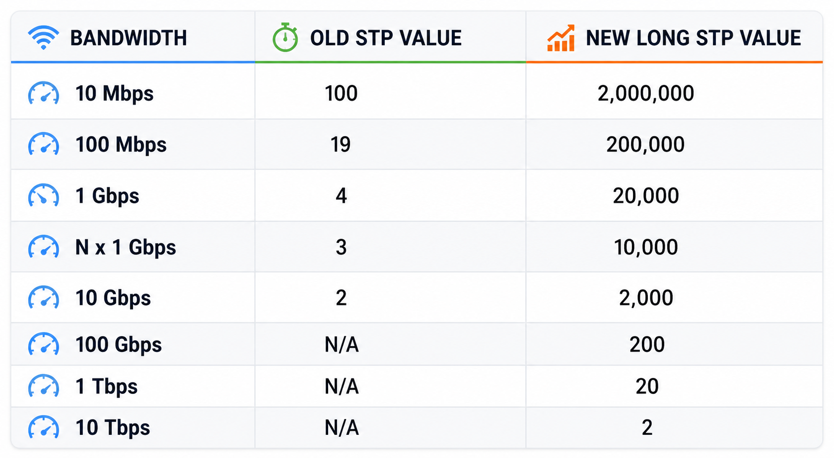Screen dimensions: 834x458
Task: Click the N/A cell in the 1 Tbps row
Action: pyautogui.click(x=341, y=387)
